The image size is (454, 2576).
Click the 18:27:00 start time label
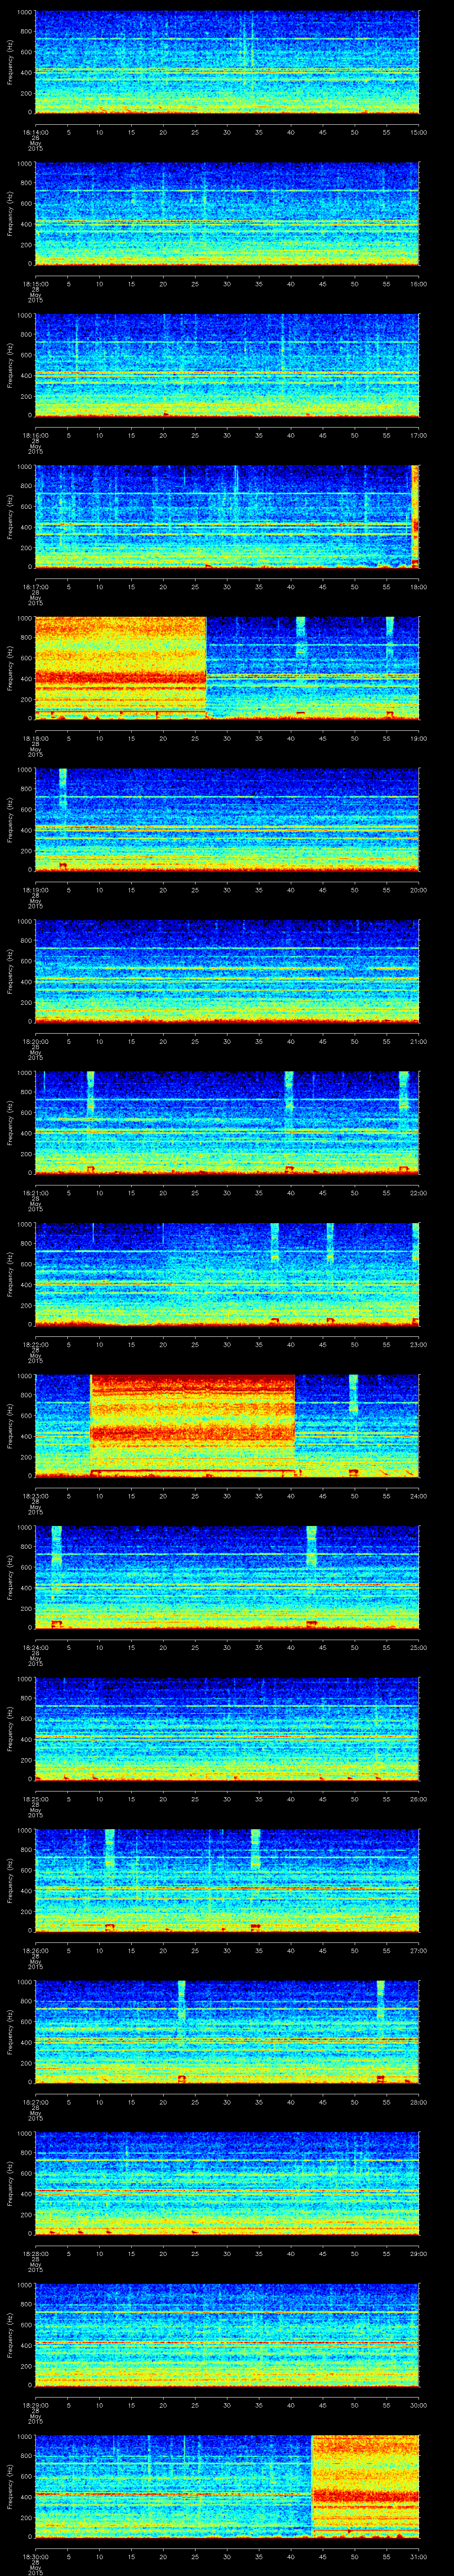(35, 2101)
